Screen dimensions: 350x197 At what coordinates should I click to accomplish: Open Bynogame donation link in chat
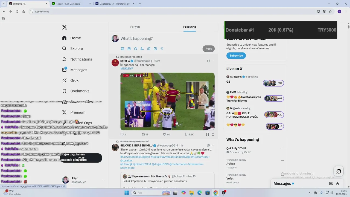79,127
